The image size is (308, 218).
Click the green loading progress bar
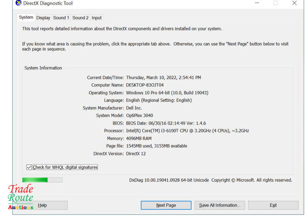[x=42, y=180]
